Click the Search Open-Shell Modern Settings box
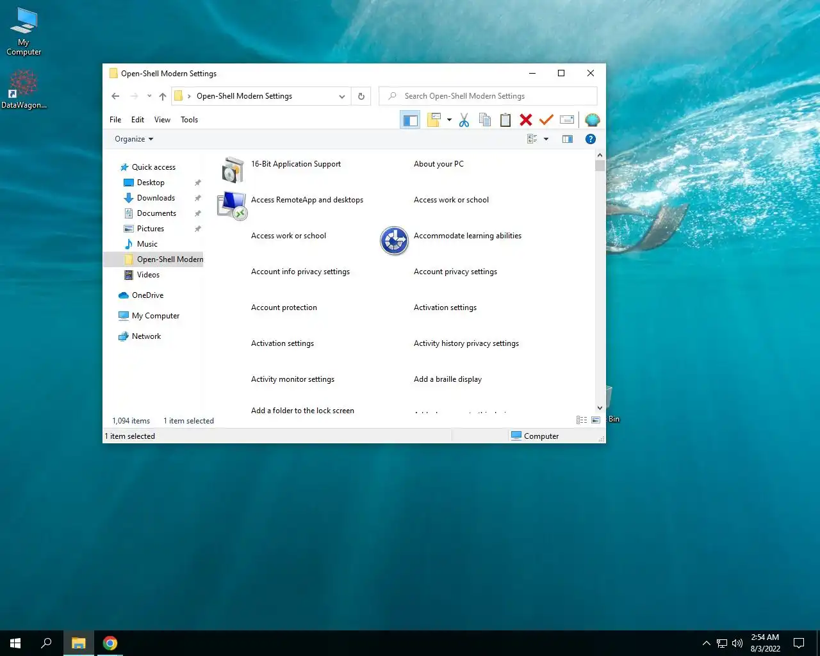The image size is (820, 656). pos(488,96)
